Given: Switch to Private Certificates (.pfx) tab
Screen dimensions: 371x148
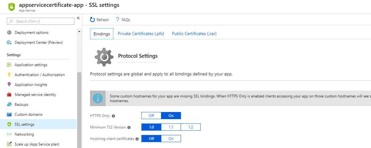Looking at the screenshot, I should click(x=141, y=34).
